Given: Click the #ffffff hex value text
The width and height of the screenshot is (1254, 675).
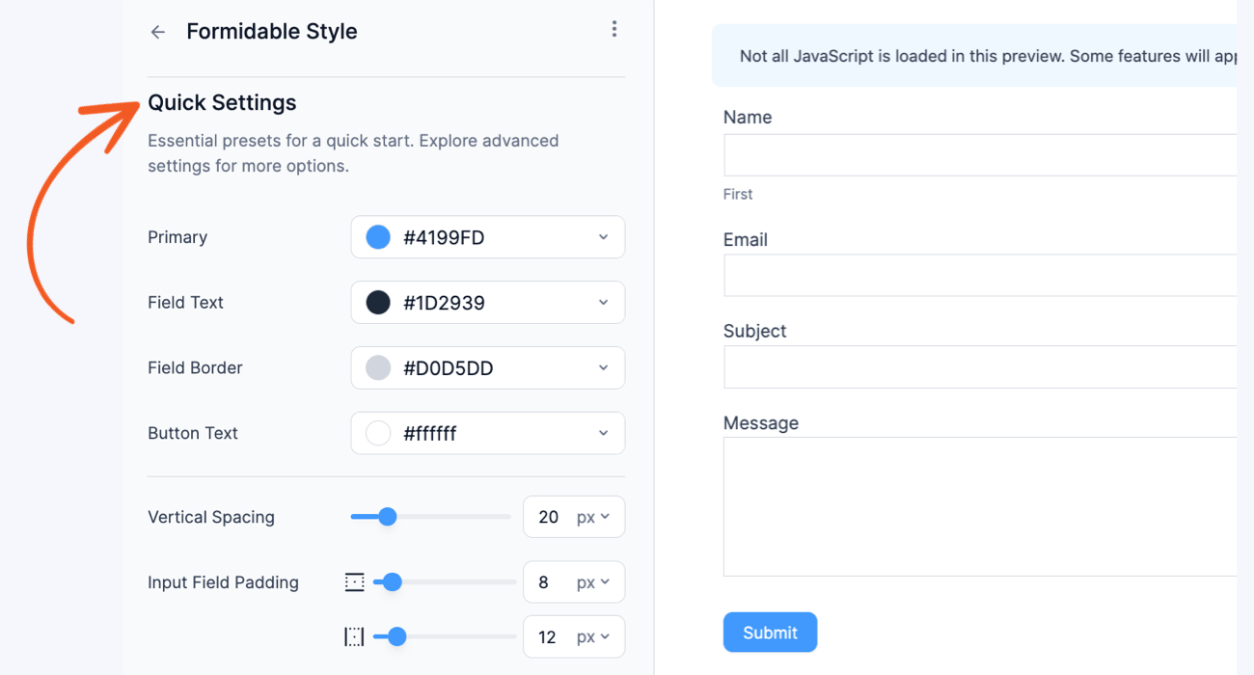Looking at the screenshot, I should click(x=430, y=434).
